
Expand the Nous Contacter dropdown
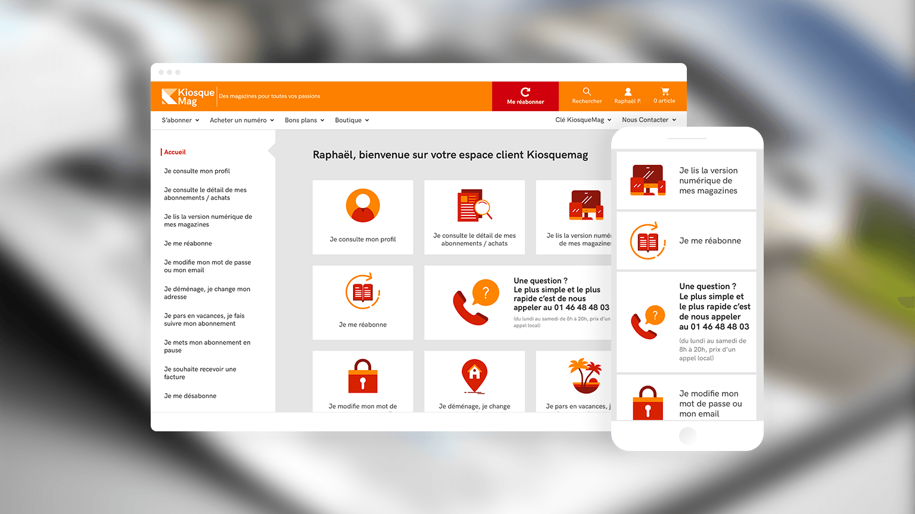[649, 120]
